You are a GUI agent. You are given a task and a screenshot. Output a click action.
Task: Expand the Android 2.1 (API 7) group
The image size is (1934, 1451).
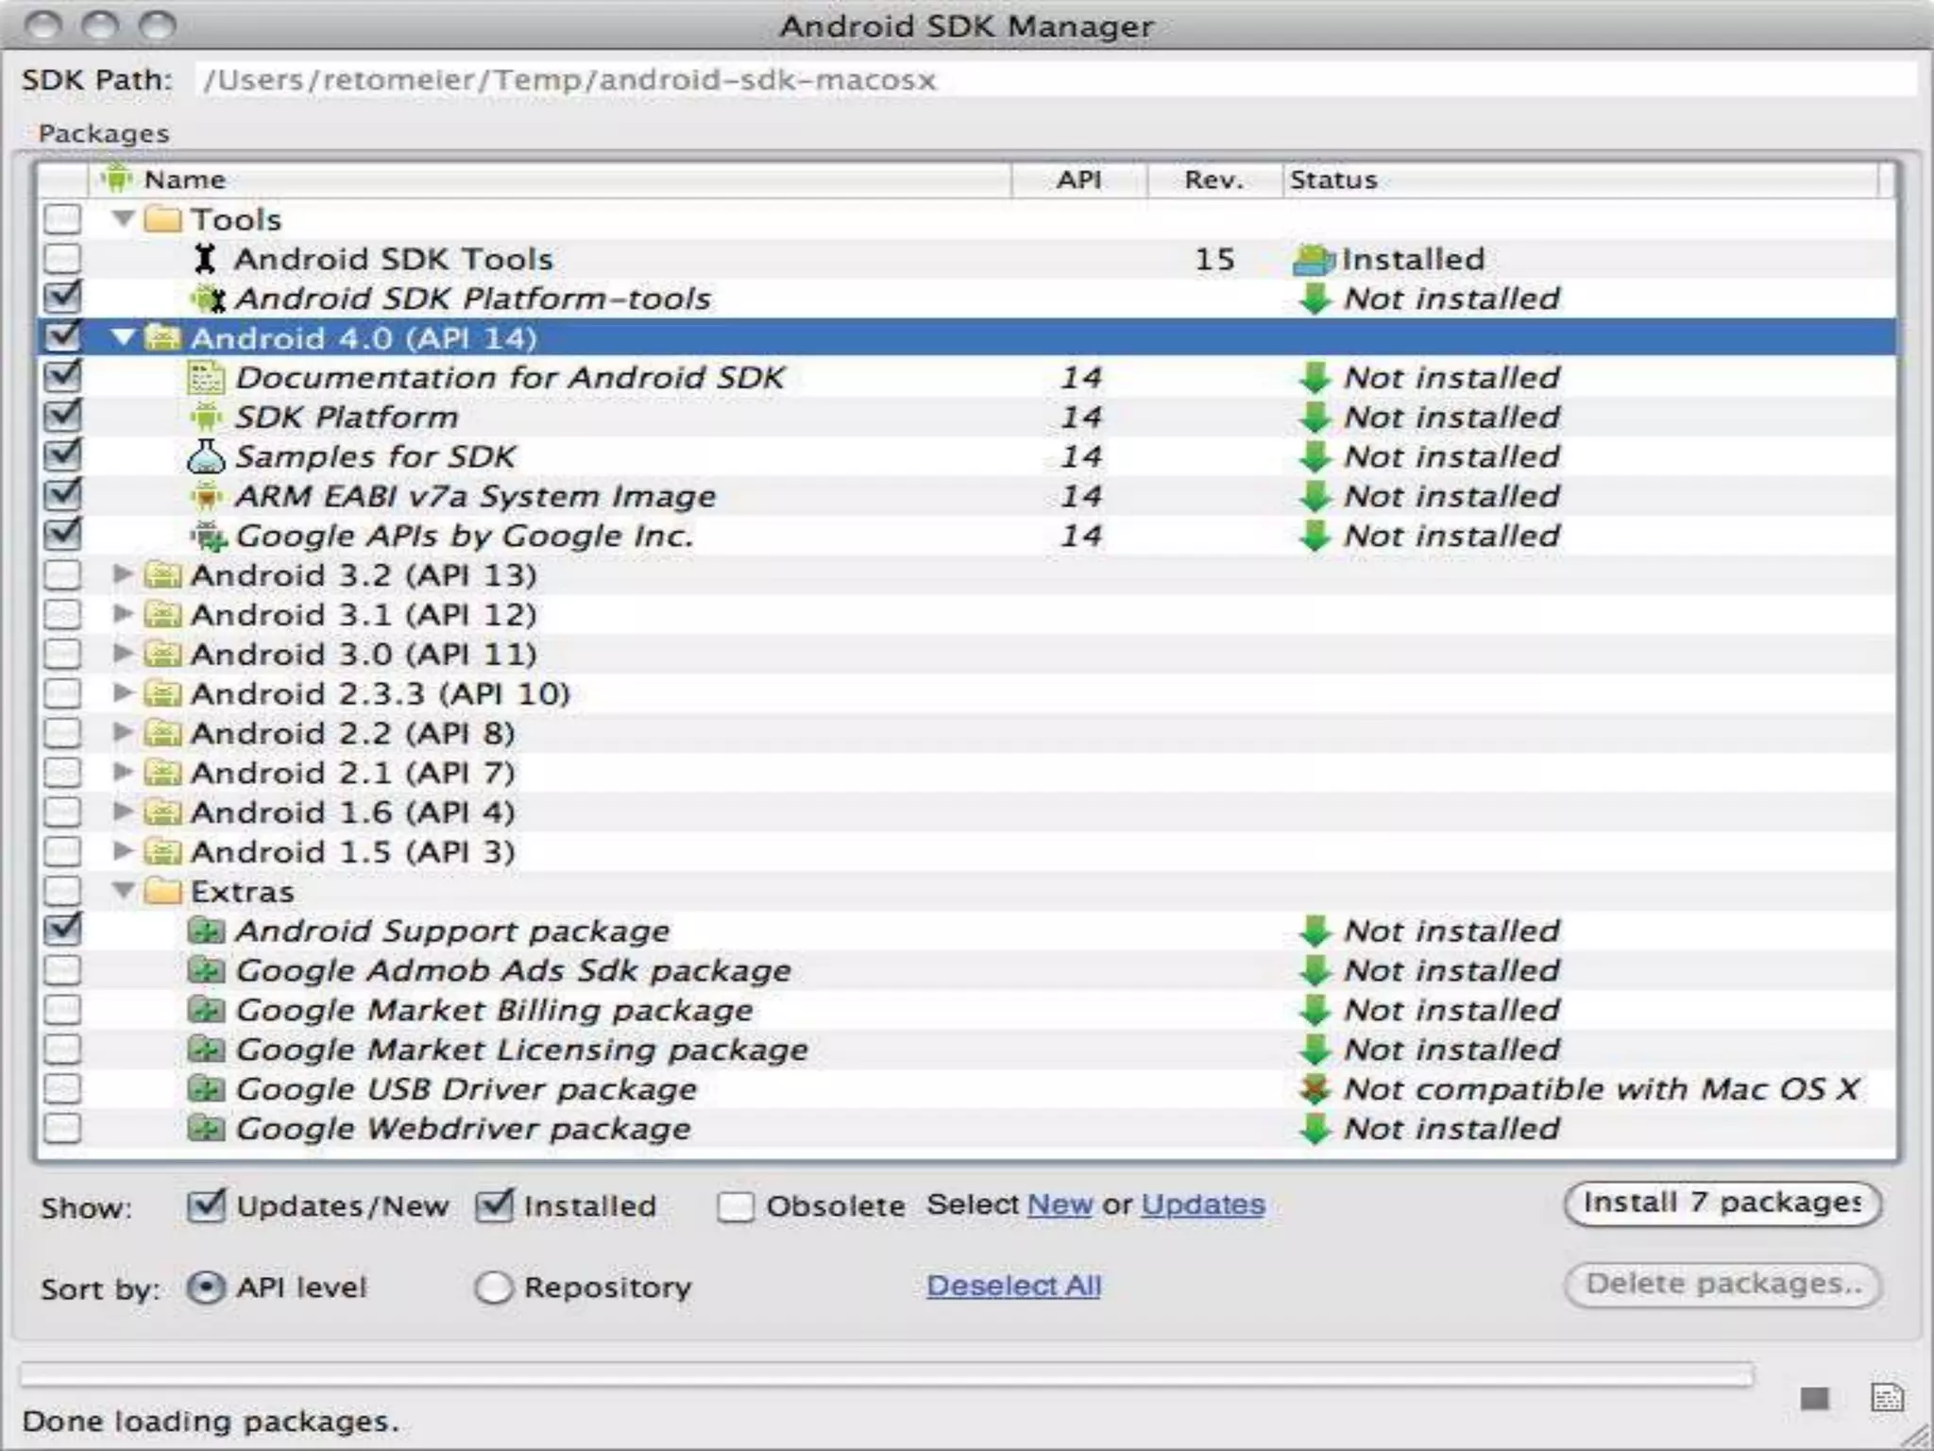pyautogui.click(x=122, y=772)
